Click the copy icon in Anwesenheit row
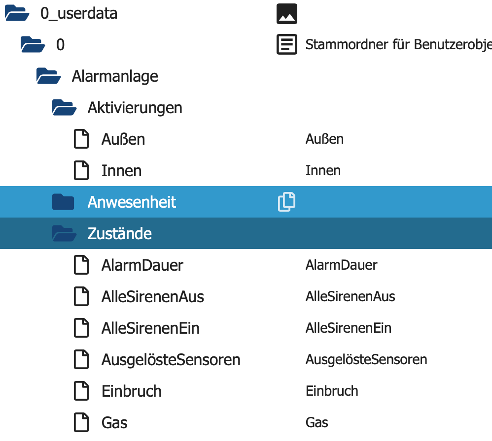 tap(286, 202)
